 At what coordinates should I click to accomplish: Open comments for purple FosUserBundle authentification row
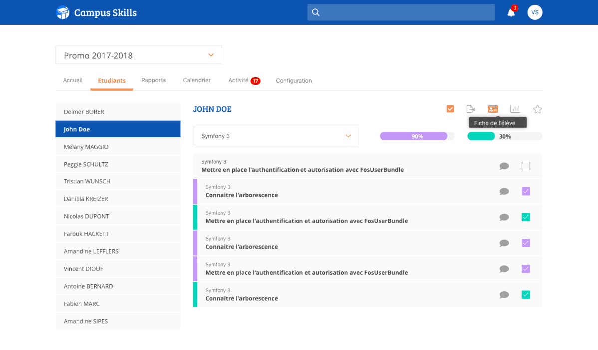pyautogui.click(x=504, y=269)
